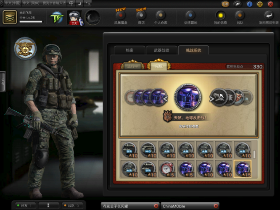Click 返回房间列表 return to room list
Viewport: 280px width, 210px height.
tap(269, 18)
